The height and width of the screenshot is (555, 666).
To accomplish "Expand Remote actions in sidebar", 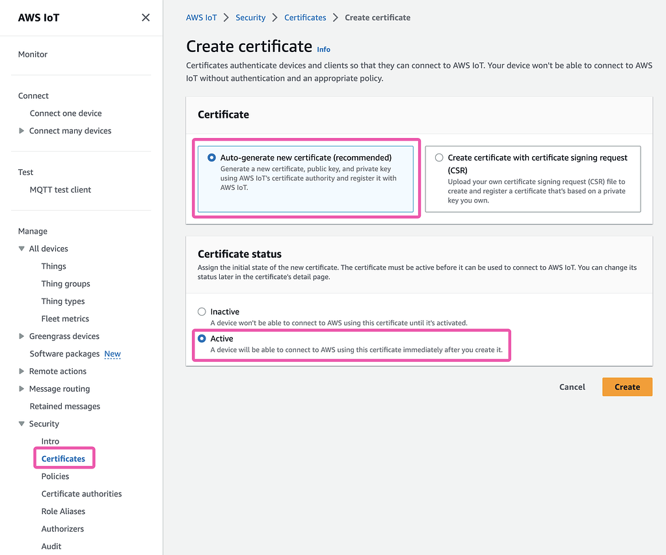I will 21,372.
